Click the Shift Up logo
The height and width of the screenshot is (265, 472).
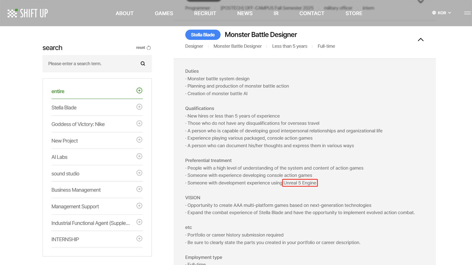[27, 13]
